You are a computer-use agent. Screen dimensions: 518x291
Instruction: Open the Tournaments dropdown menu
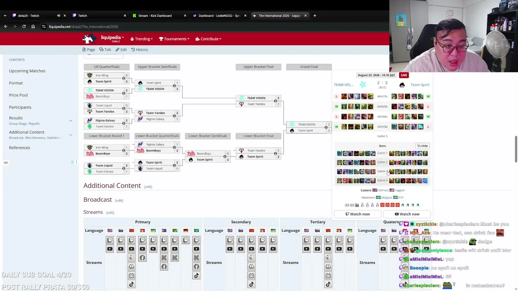(x=174, y=39)
